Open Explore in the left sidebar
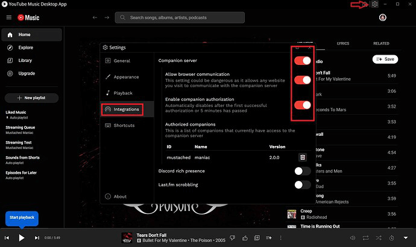 25,47
